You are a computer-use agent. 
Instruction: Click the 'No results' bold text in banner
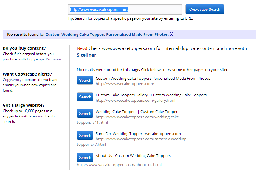[x=17, y=35]
